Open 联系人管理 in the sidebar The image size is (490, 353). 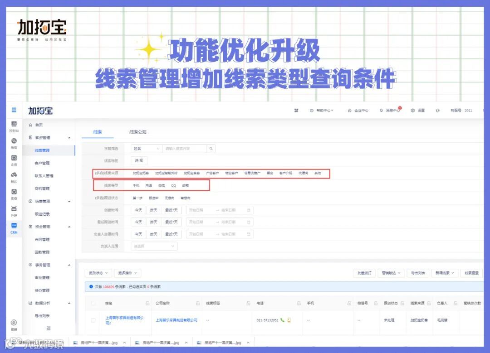[x=44, y=176]
